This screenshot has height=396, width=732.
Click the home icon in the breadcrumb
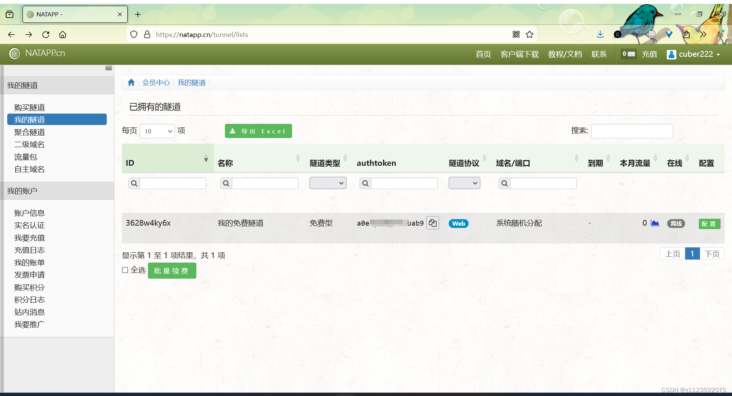(131, 82)
